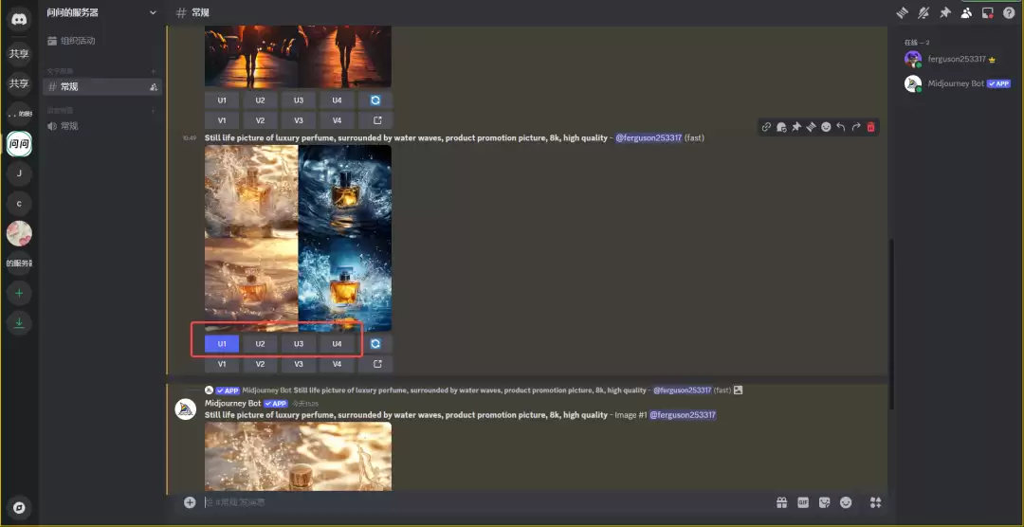Click the red delete message trash icon

(870, 127)
